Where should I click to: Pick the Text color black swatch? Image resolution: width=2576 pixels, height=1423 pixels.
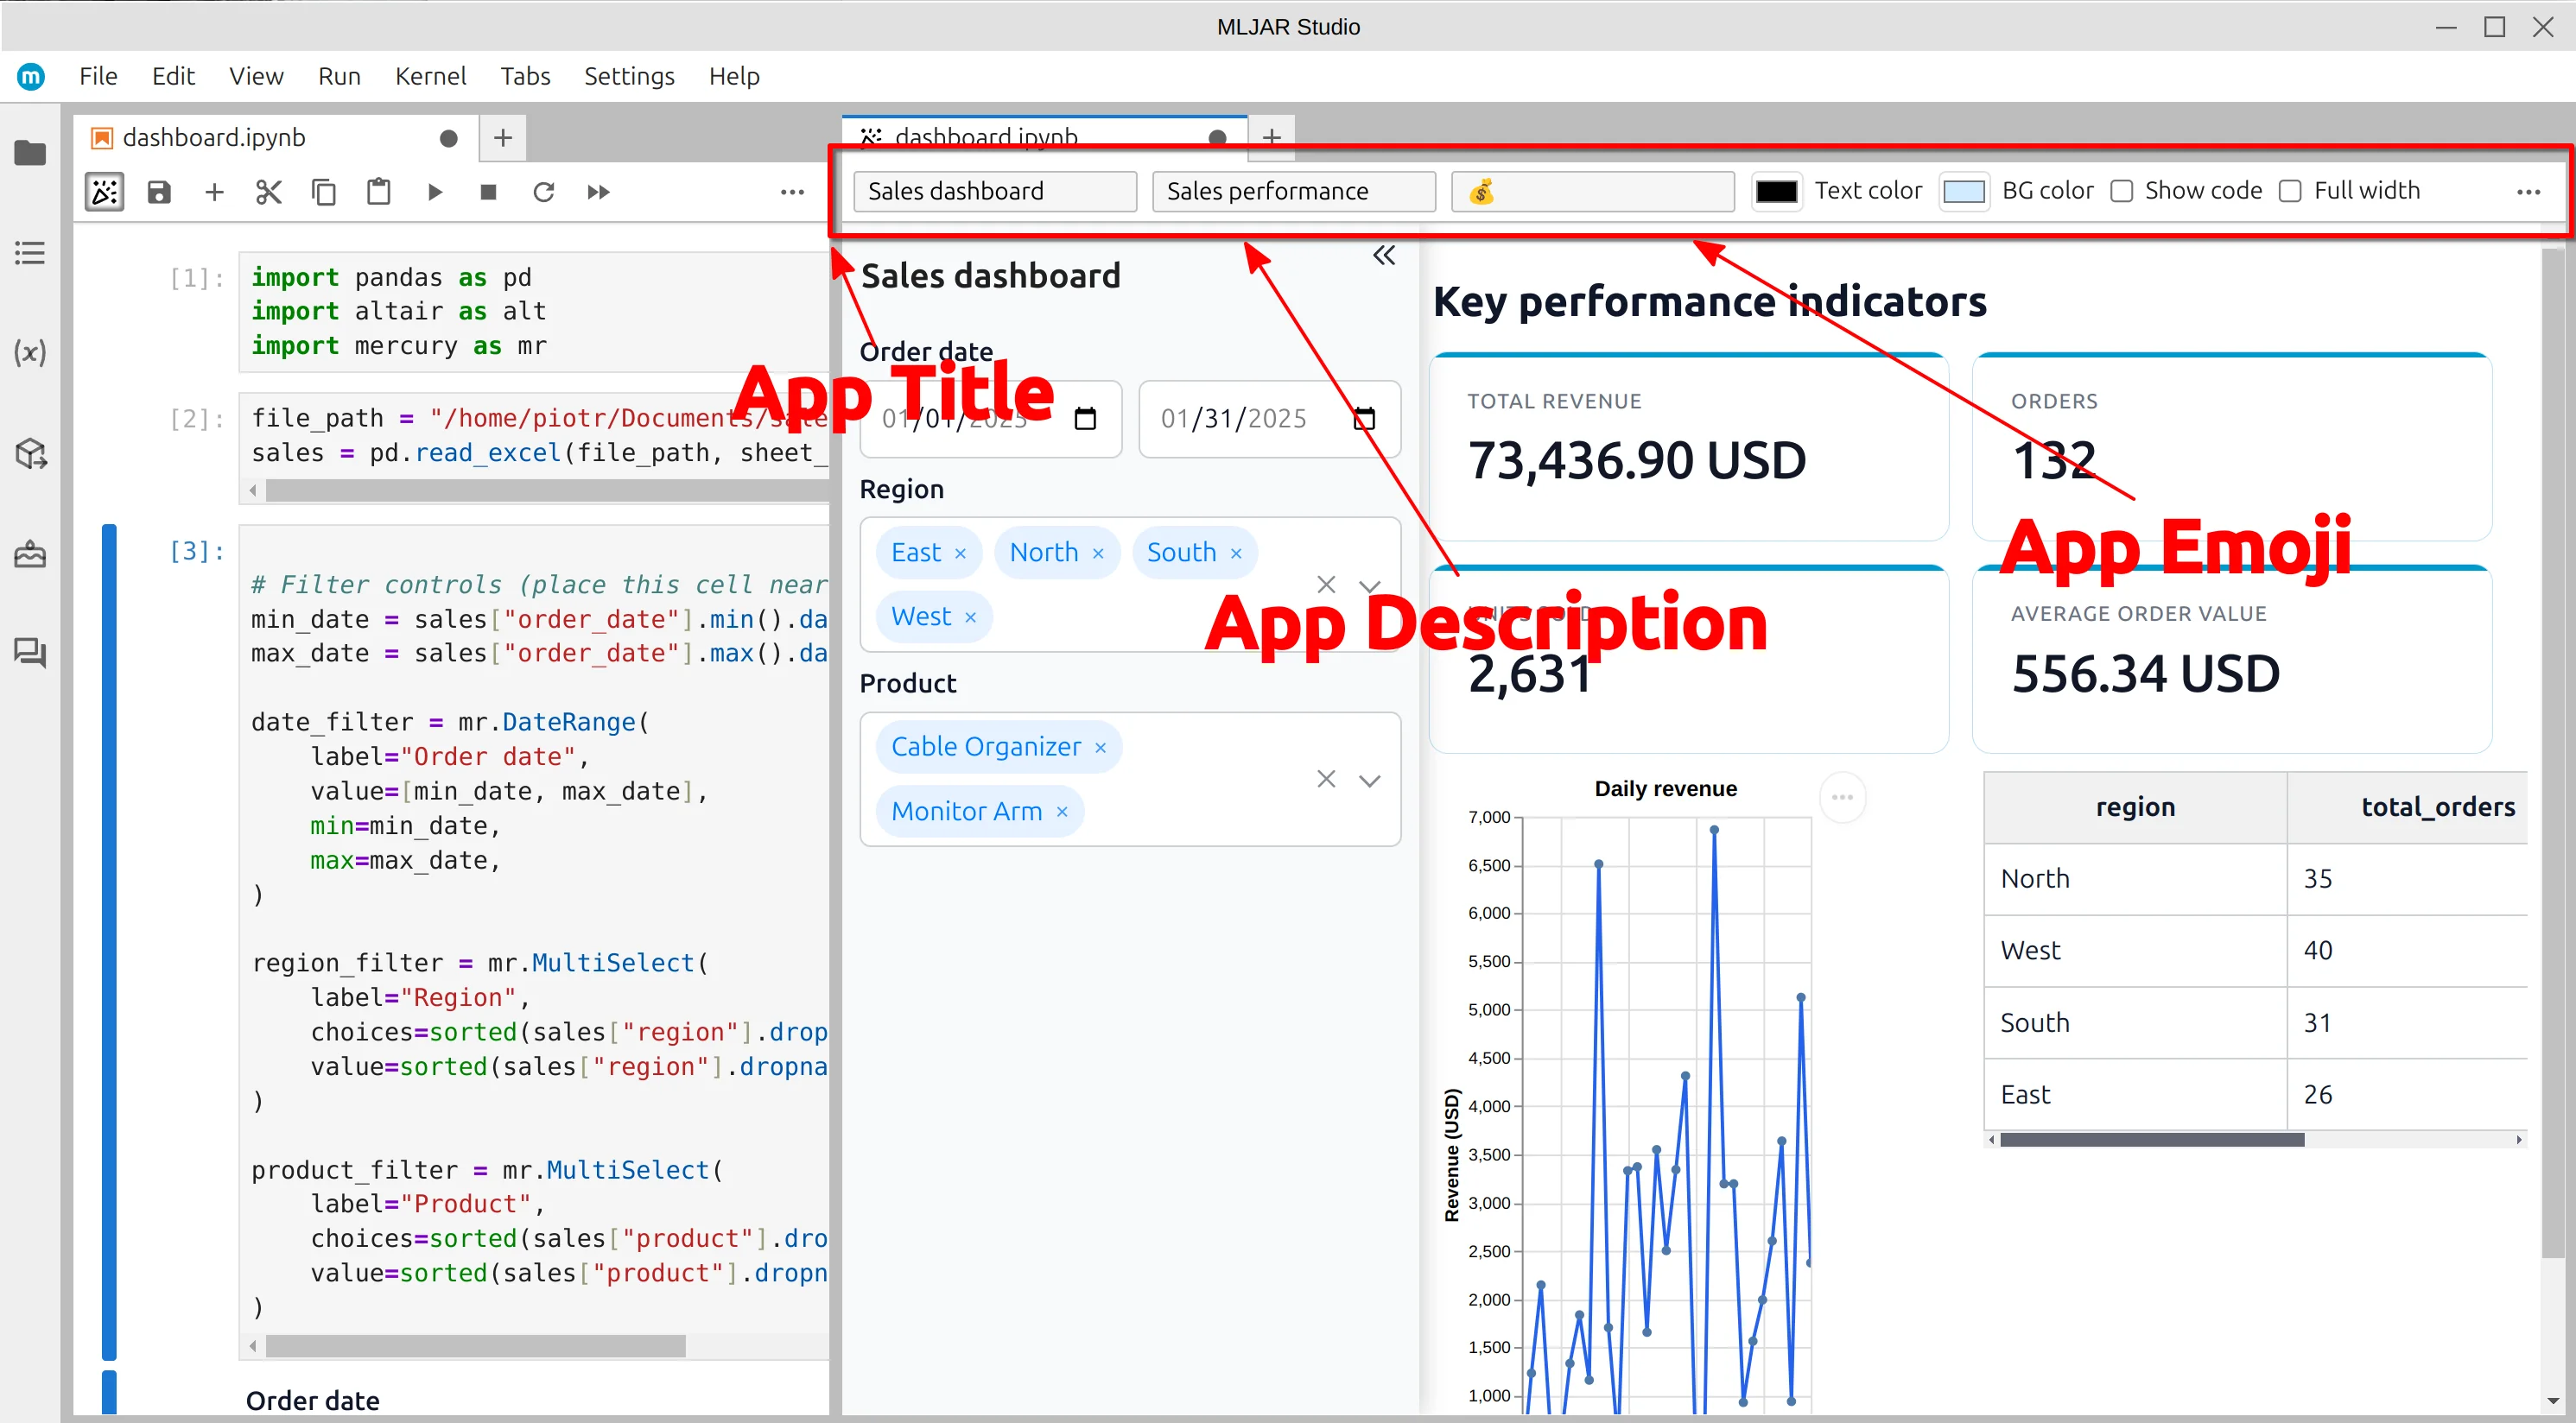click(1777, 192)
